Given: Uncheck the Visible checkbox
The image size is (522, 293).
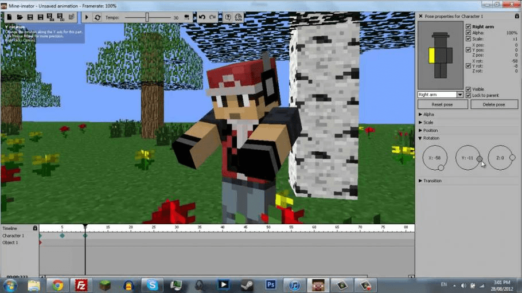Looking at the screenshot, I should coord(468,89).
